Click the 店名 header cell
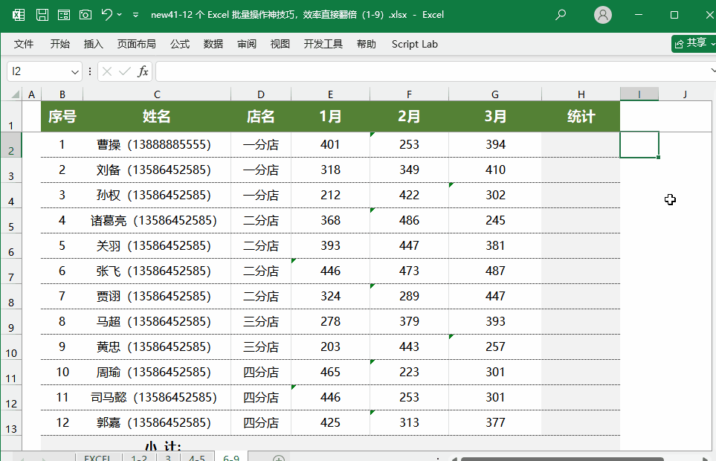716x461 pixels. coord(261,117)
